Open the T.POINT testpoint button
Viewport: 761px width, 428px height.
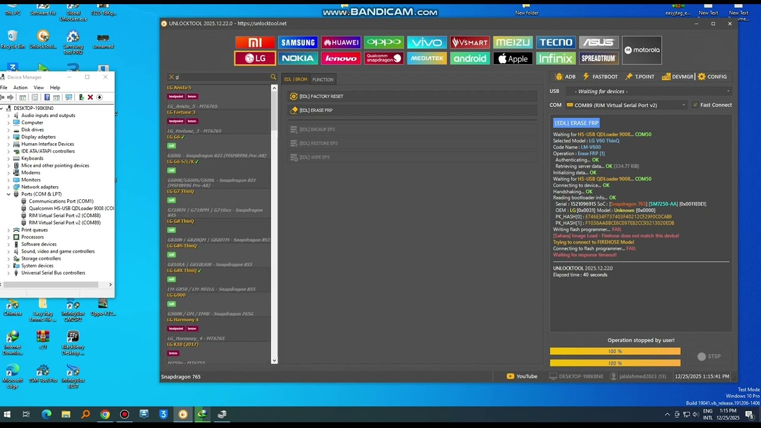pos(640,77)
